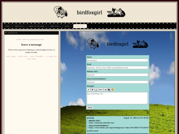Select the active guestbook tab
179x134 pixels.
(x=80, y=26)
